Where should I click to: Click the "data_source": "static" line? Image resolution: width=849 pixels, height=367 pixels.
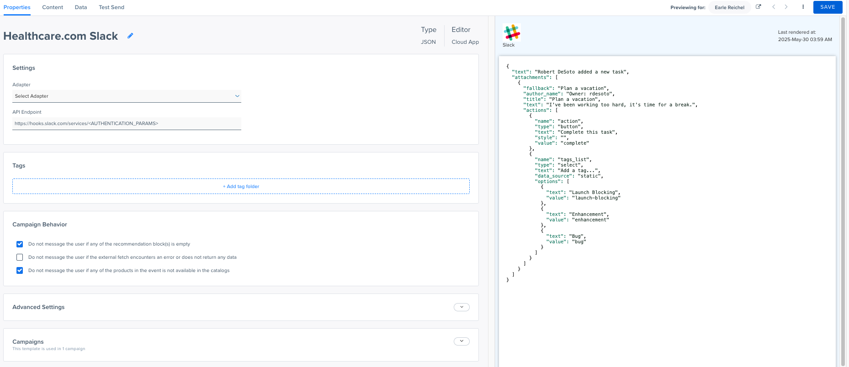coord(569,176)
